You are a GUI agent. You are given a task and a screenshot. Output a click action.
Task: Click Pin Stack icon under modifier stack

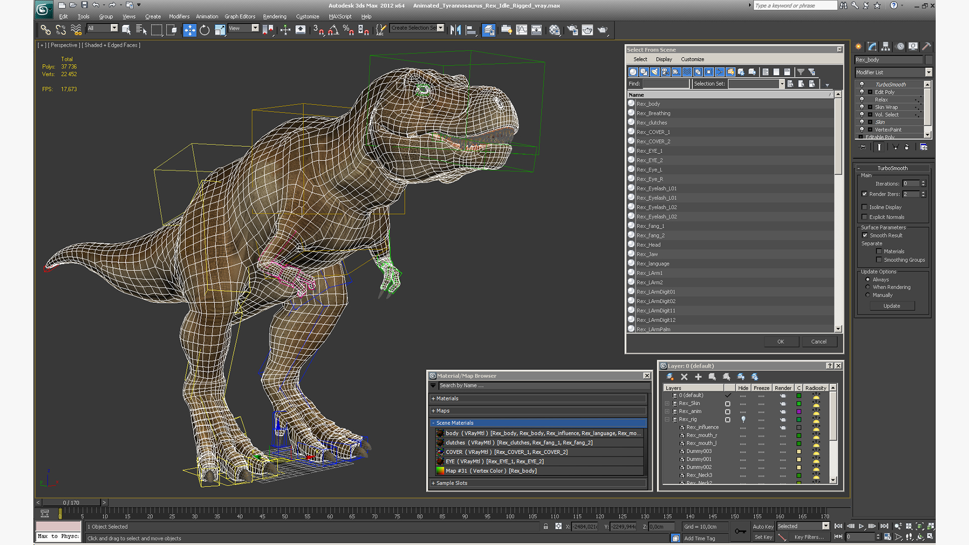pos(863,147)
